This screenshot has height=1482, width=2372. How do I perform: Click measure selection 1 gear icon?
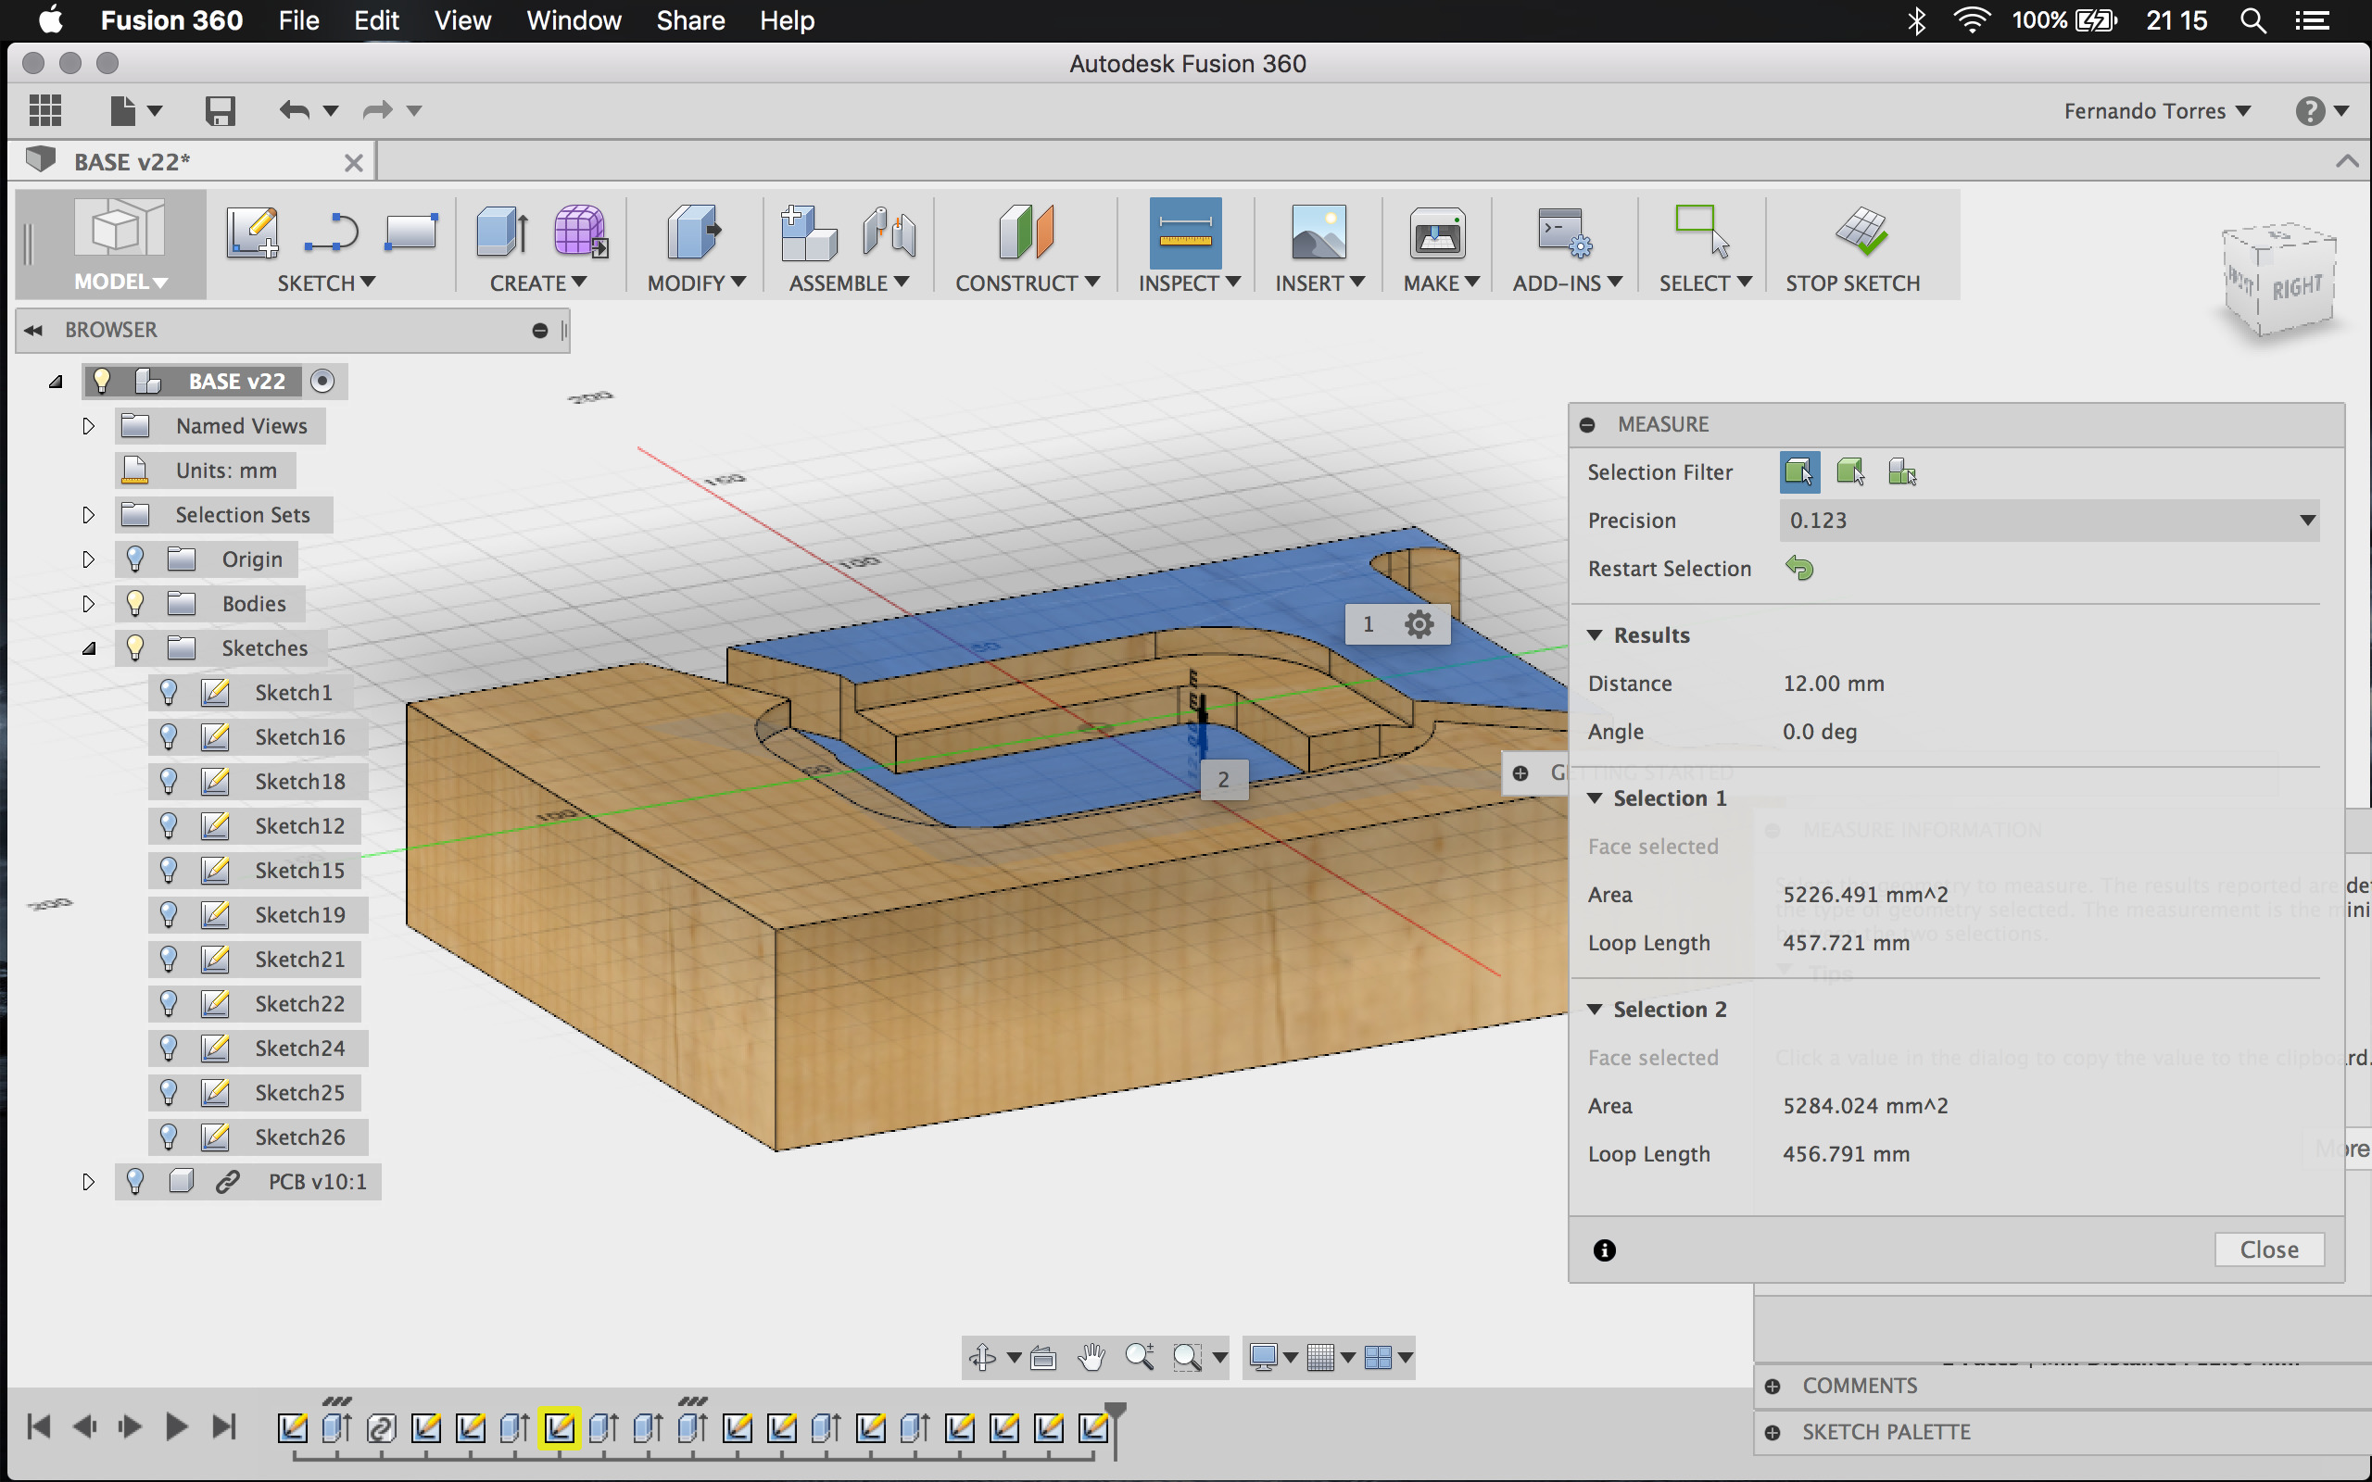1419,624
